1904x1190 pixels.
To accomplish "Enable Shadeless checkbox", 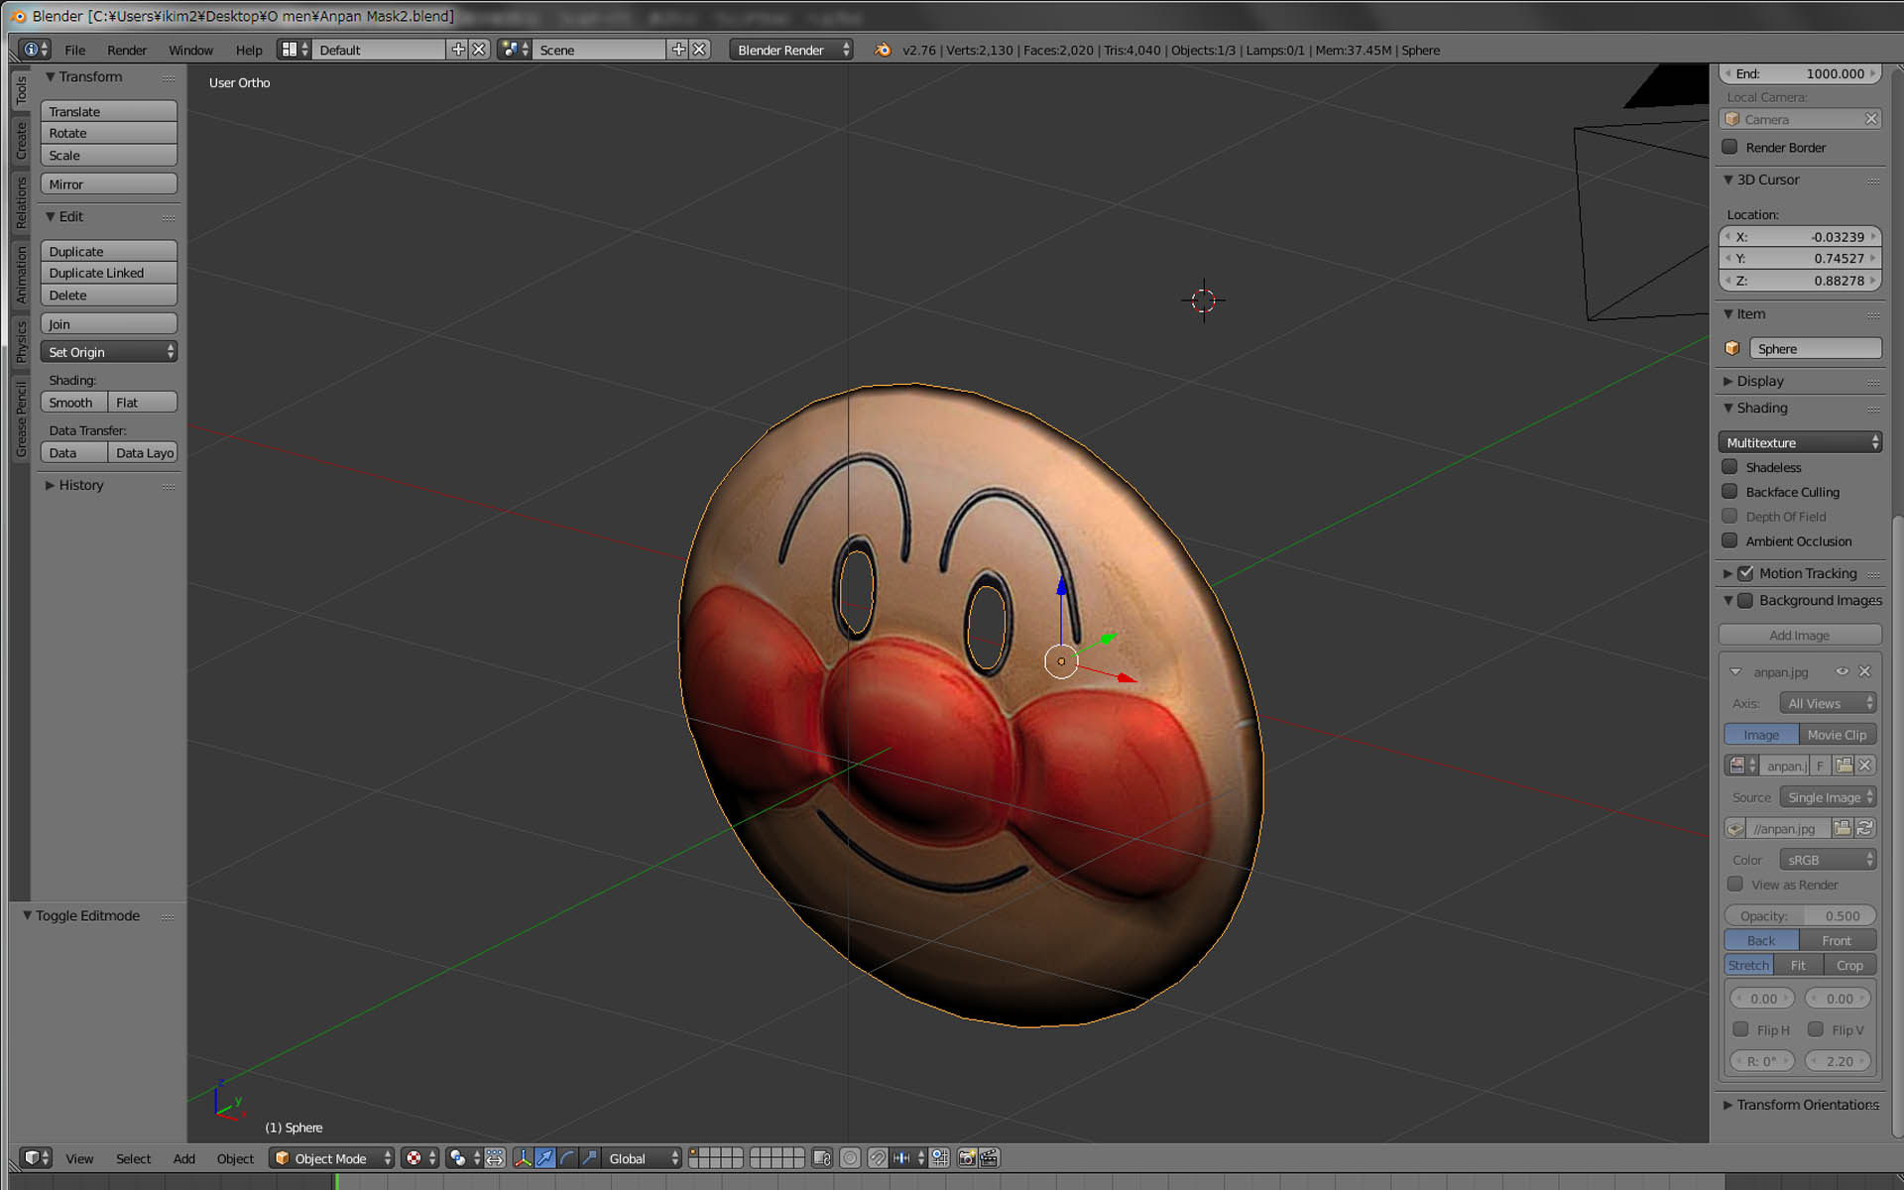I will pyautogui.click(x=1729, y=467).
